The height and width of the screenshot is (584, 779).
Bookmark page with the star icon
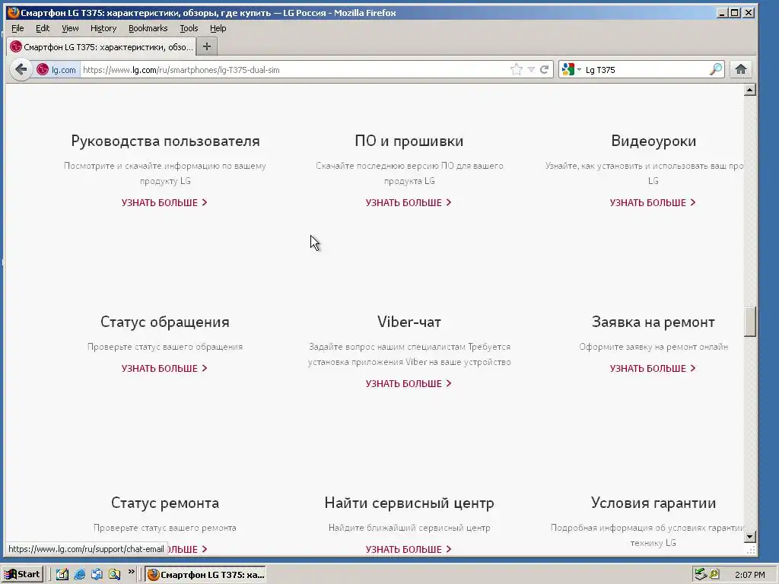(x=517, y=69)
